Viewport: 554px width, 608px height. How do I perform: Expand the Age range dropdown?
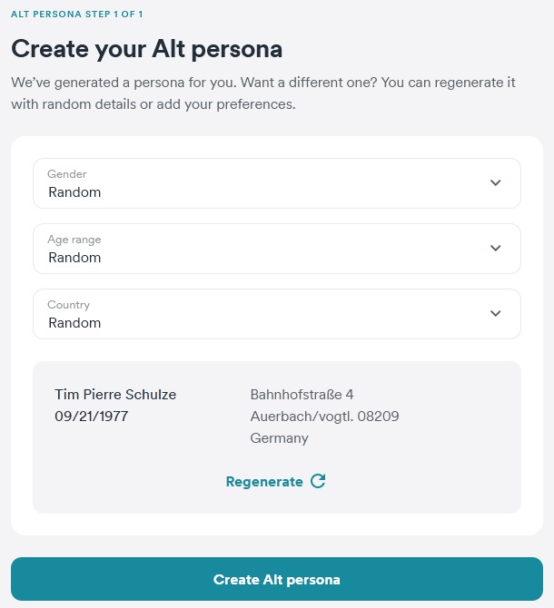277,249
